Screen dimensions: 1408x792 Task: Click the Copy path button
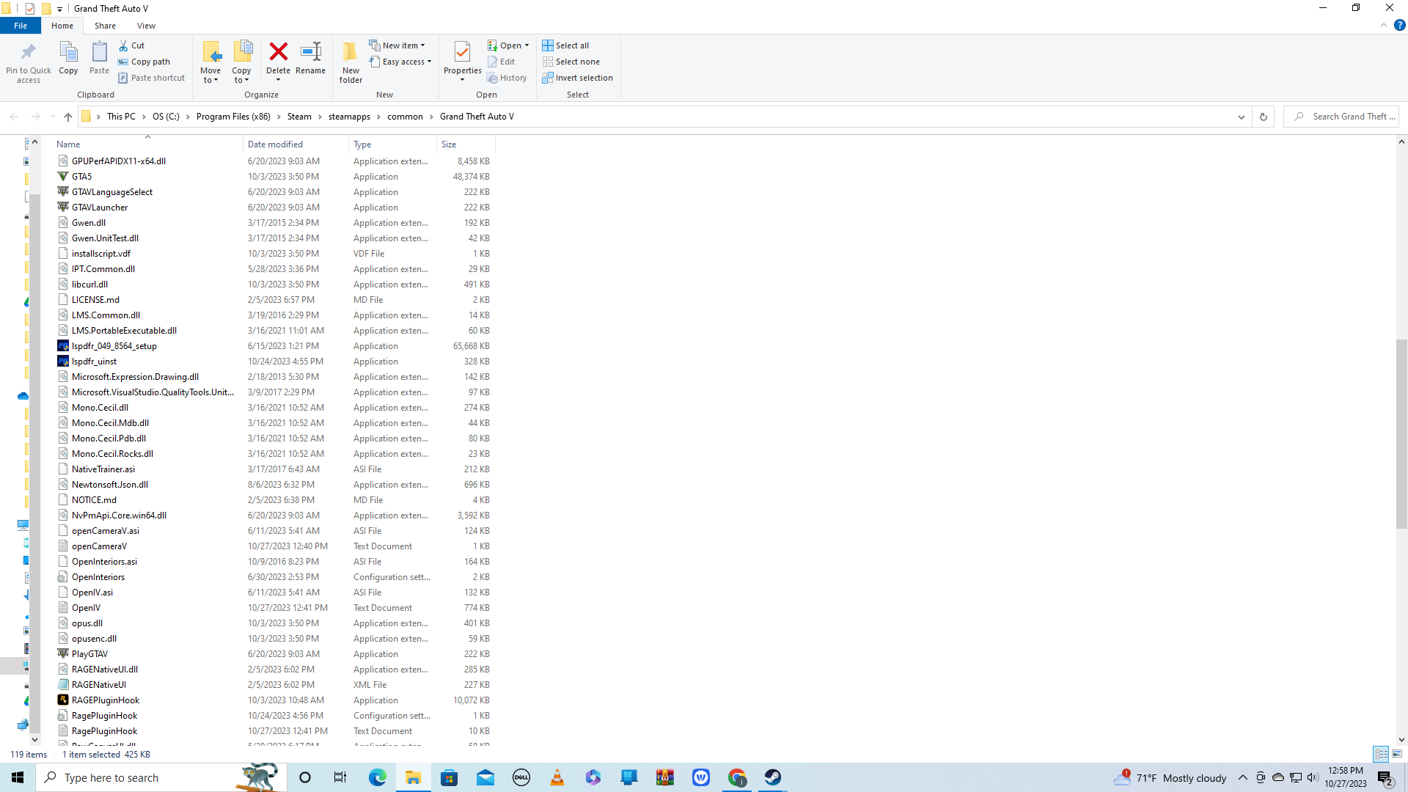tap(144, 62)
